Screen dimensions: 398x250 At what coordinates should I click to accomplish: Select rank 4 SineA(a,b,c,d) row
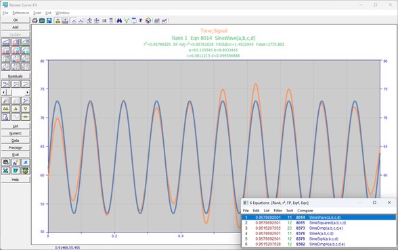[x=319, y=233]
